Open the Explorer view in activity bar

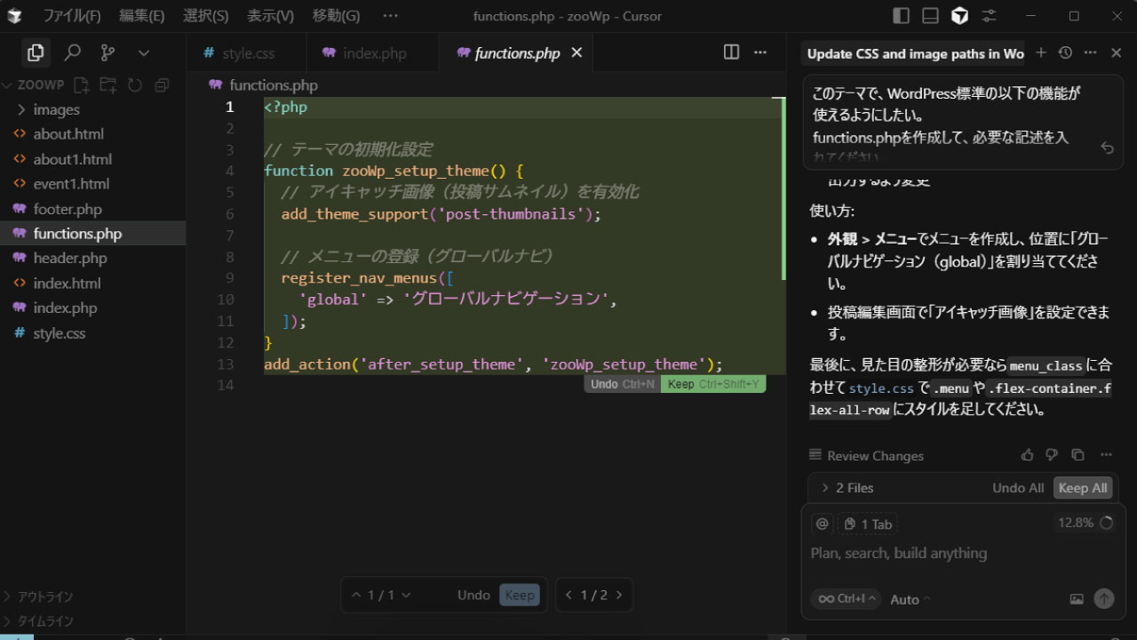36,53
